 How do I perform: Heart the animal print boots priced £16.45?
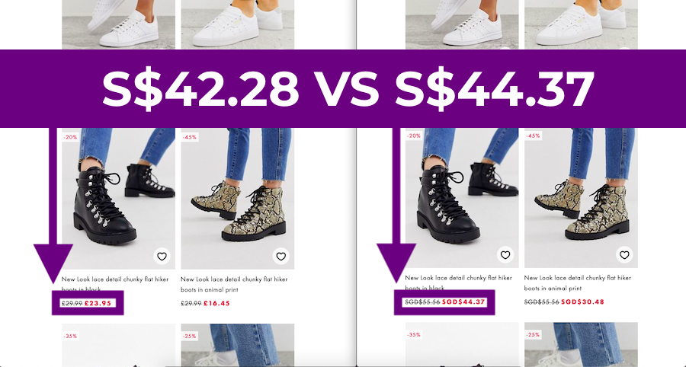pos(280,257)
